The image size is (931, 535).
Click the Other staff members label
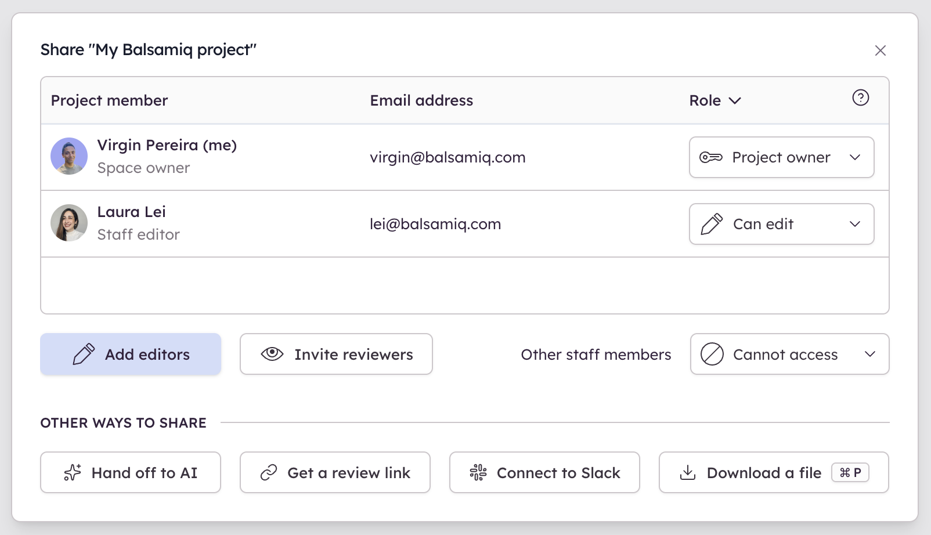point(596,355)
